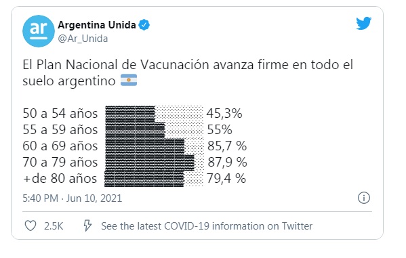Click the blue verified badge
Image resolution: width=406 pixels, height=258 pixels.
point(144,25)
